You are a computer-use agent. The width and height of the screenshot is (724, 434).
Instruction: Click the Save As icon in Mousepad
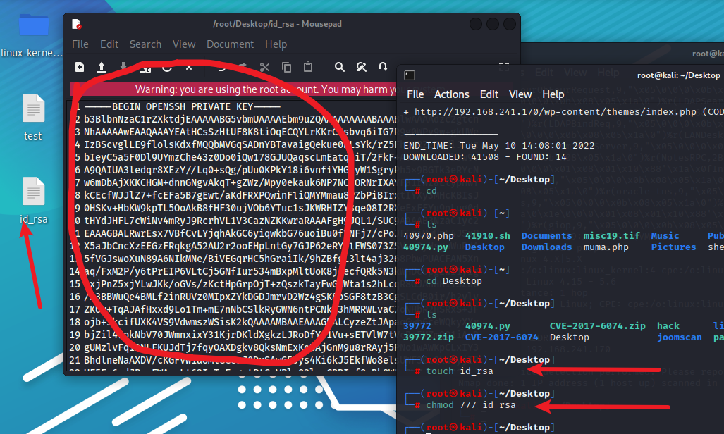pos(145,68)
